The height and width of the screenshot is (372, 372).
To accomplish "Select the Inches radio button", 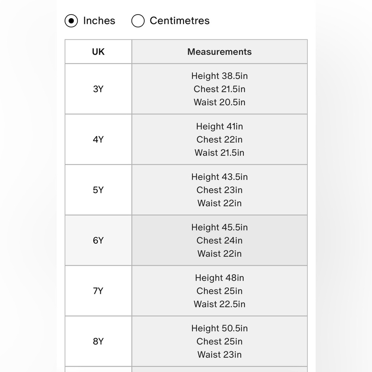I will point(71,21).
